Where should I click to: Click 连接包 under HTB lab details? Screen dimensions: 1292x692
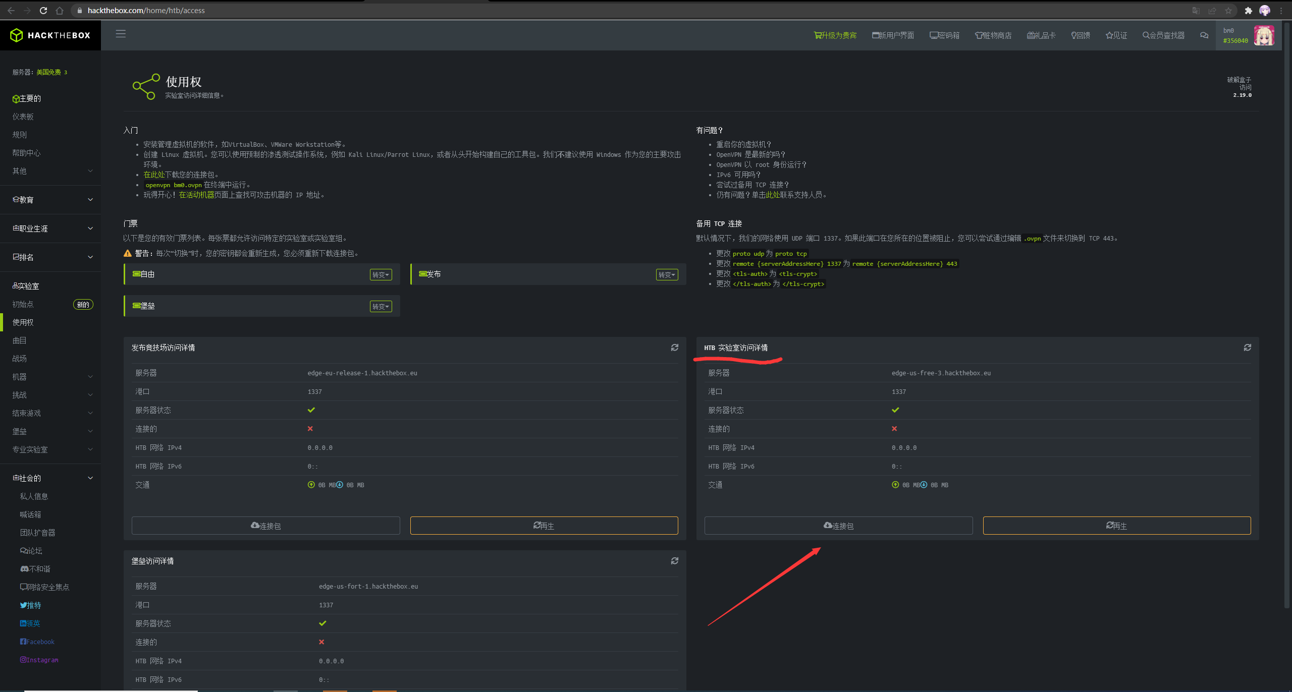838,525
